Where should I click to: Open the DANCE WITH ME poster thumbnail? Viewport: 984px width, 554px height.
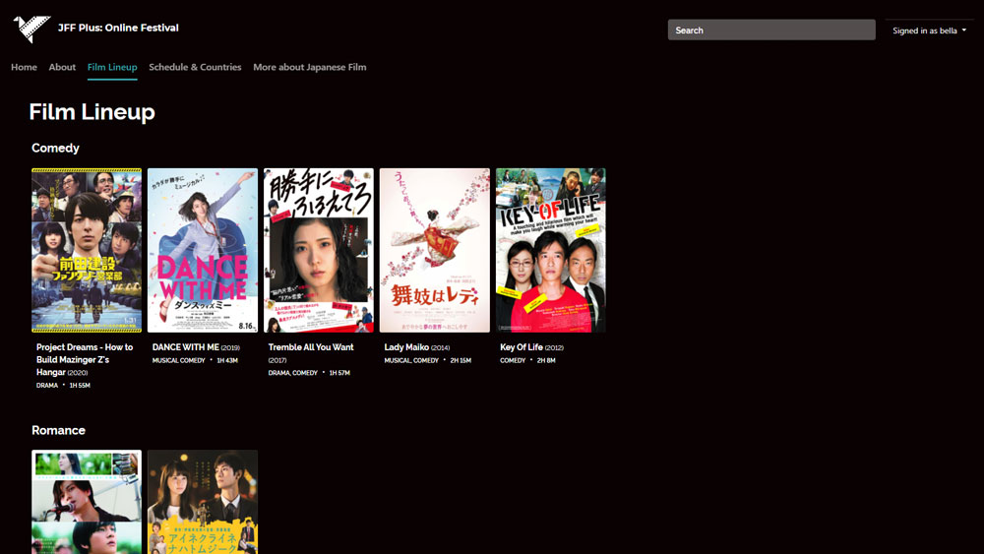[203, 250]
